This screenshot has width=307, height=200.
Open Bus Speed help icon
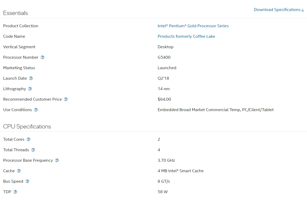point(27,181)
